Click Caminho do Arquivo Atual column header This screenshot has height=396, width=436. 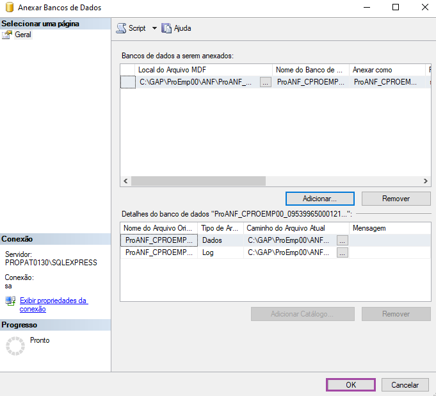click(296, 228)
